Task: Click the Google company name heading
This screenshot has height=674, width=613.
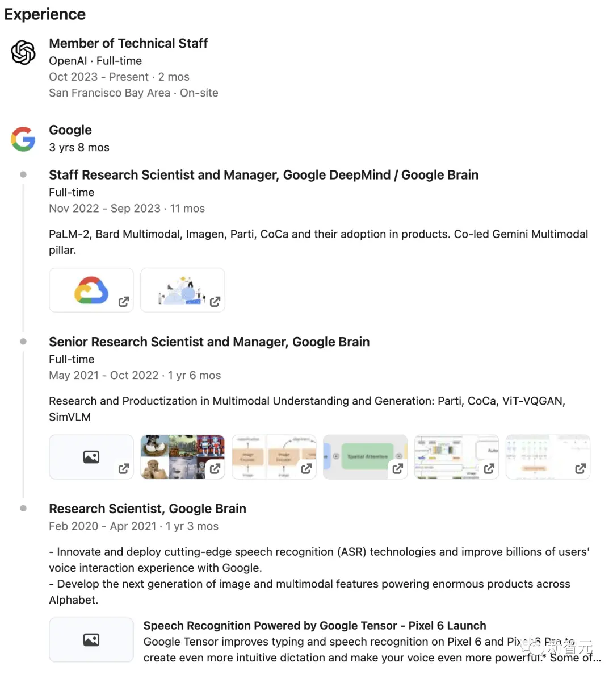Action: [70, 130]
